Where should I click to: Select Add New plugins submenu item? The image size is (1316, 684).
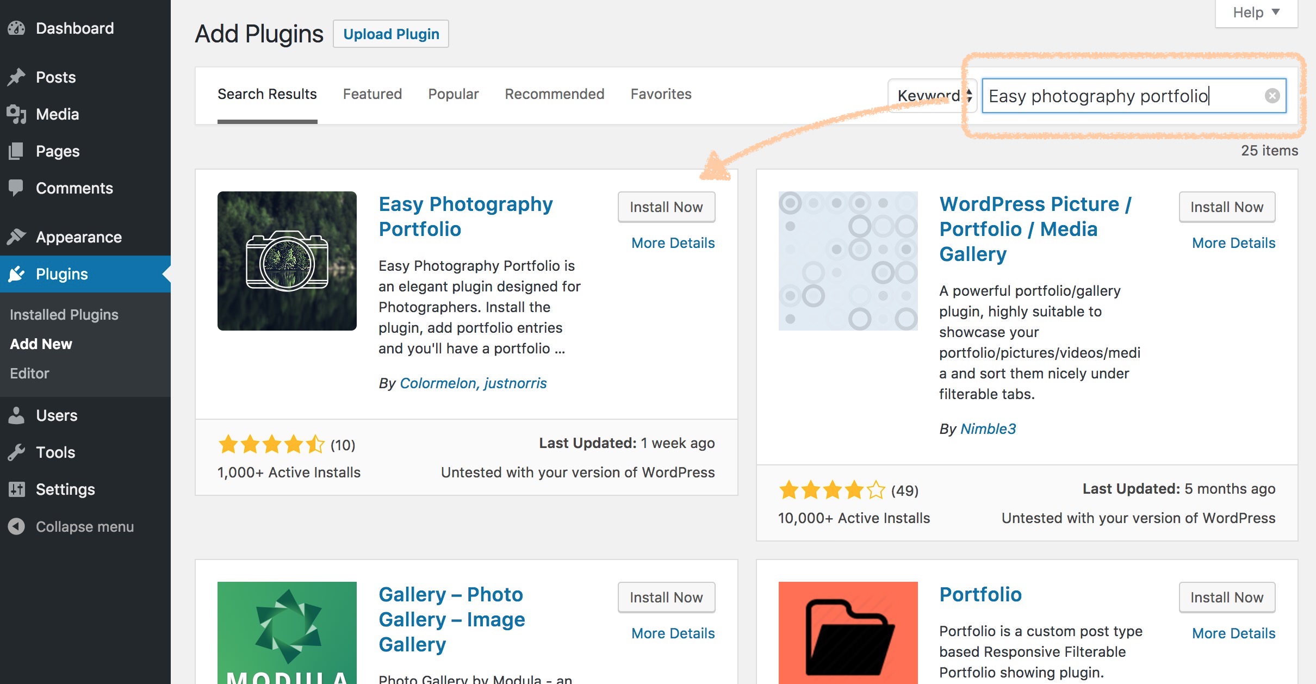point(41,344)
